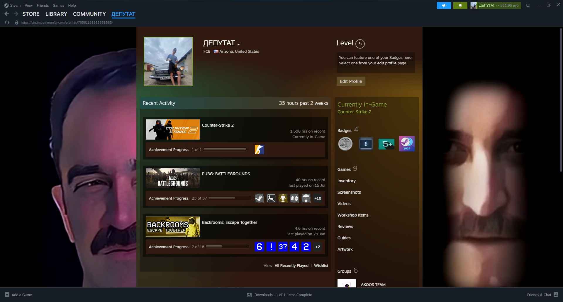
Task: Click the PUBG parachute achievement icon
Action: 306,198
